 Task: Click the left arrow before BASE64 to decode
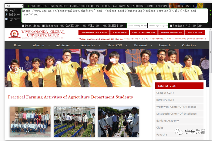click(x=105, y=26)
